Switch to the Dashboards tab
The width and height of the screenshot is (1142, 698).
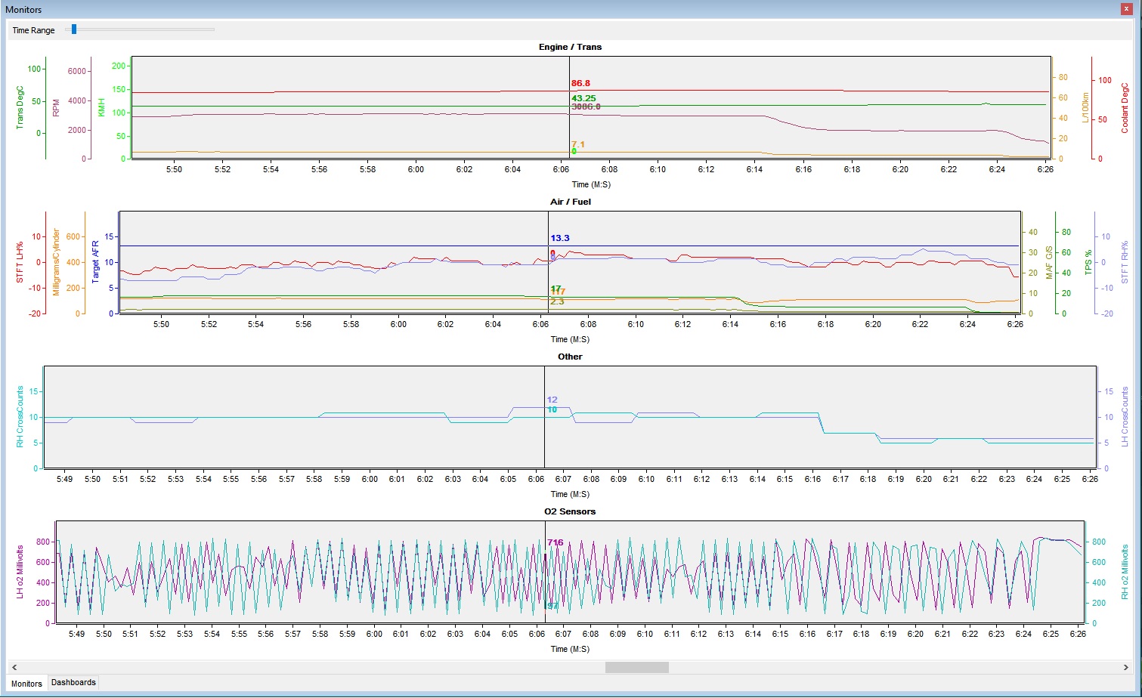pyautogui.click(x=73, y=682)
